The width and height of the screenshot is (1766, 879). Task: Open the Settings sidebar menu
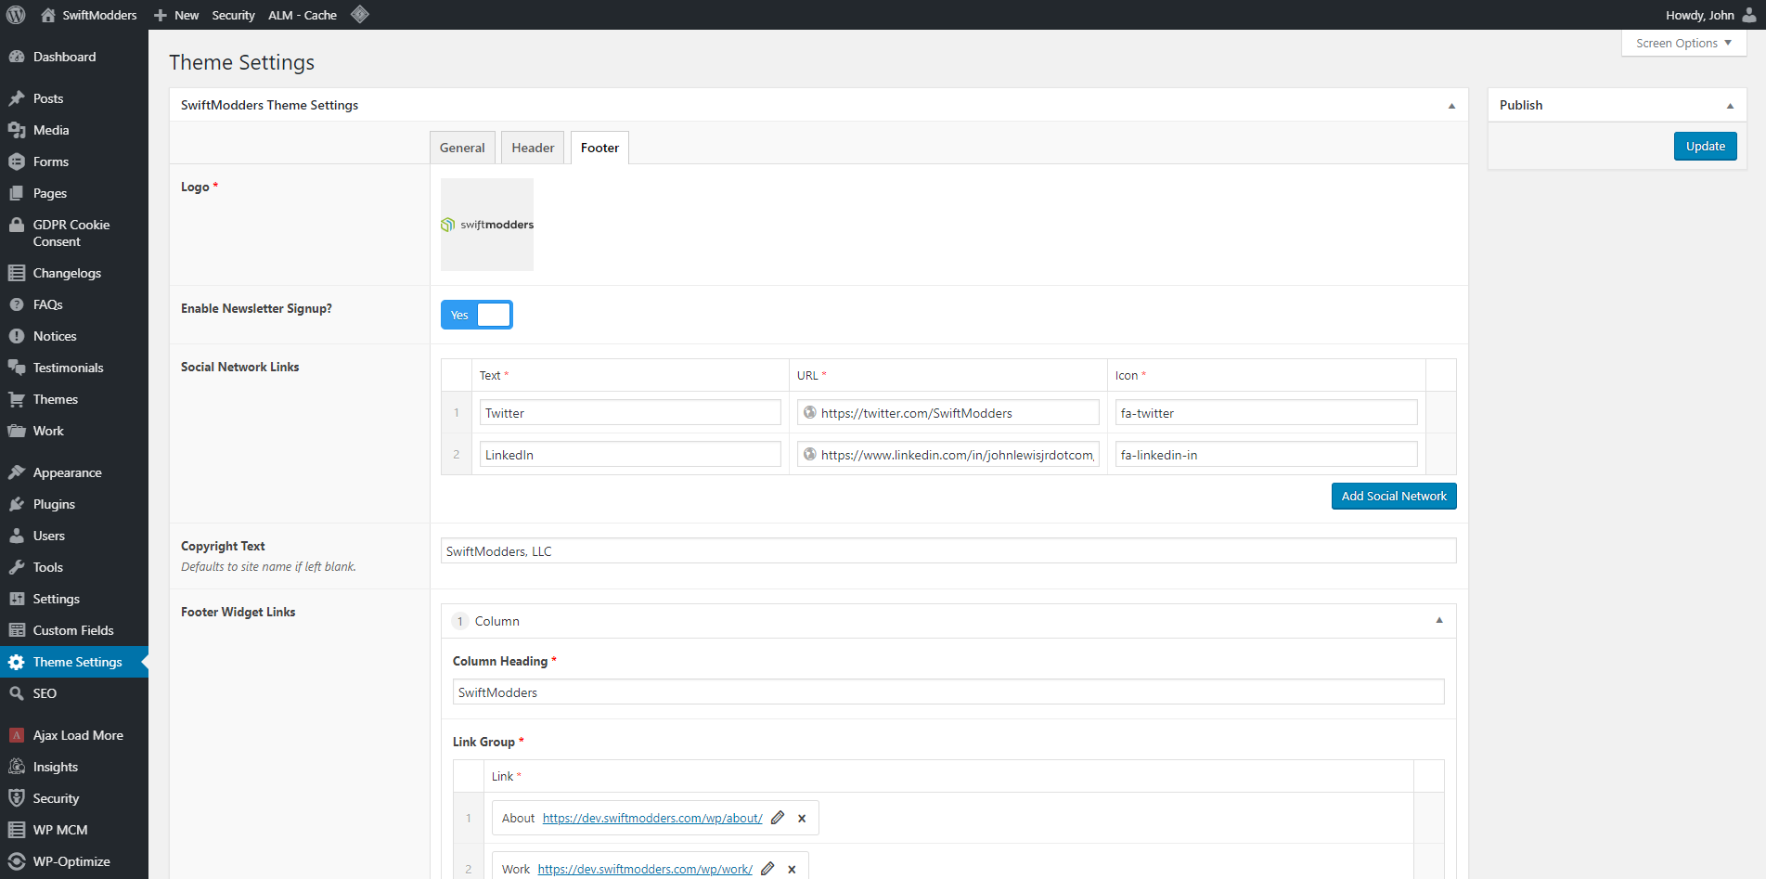57,599
